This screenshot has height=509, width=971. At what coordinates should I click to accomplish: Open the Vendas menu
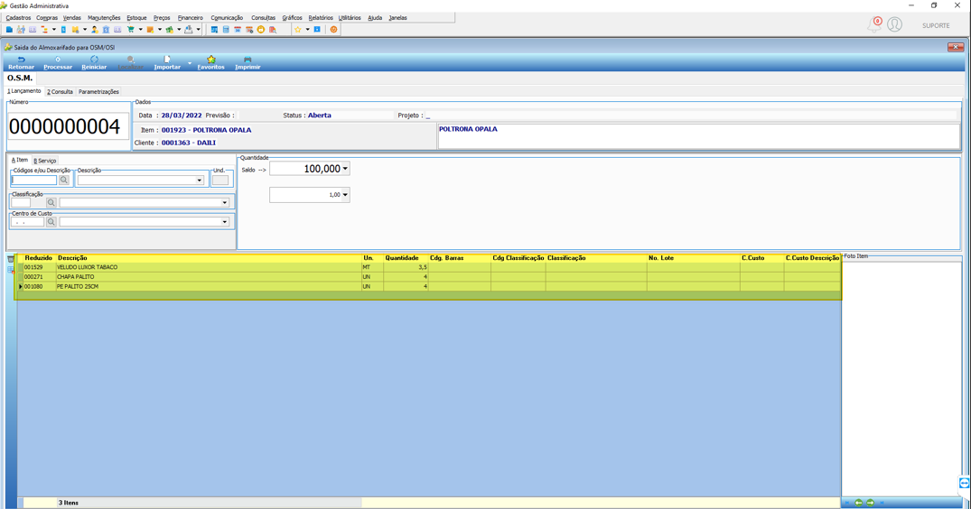72,18
